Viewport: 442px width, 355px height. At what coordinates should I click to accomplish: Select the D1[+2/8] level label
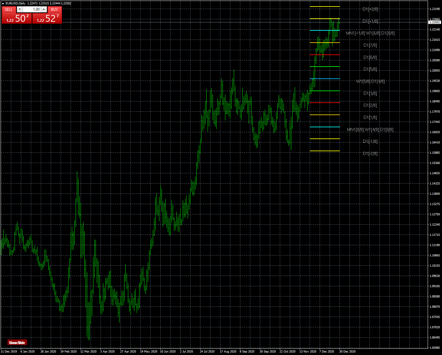pos(370,9)
